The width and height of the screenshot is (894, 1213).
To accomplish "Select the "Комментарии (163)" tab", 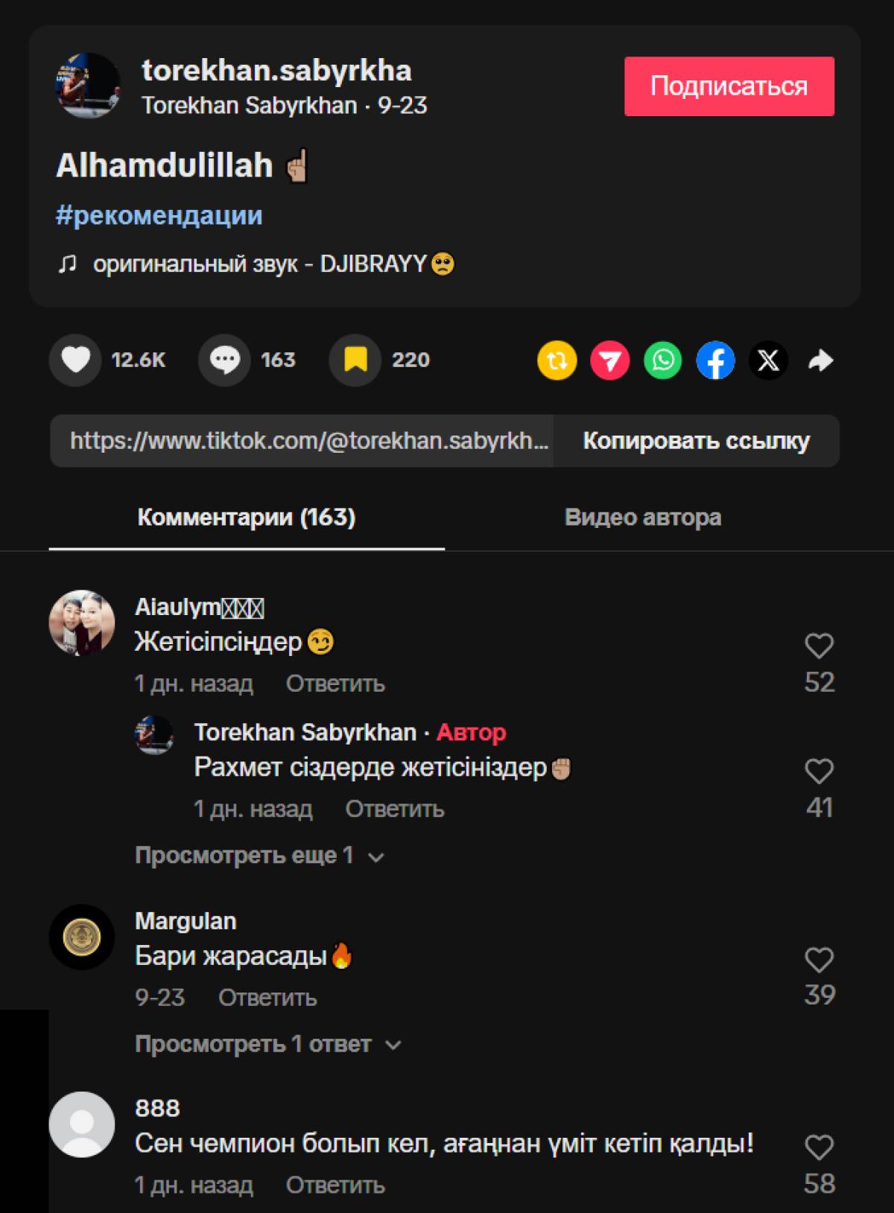I will coord(247,518).
